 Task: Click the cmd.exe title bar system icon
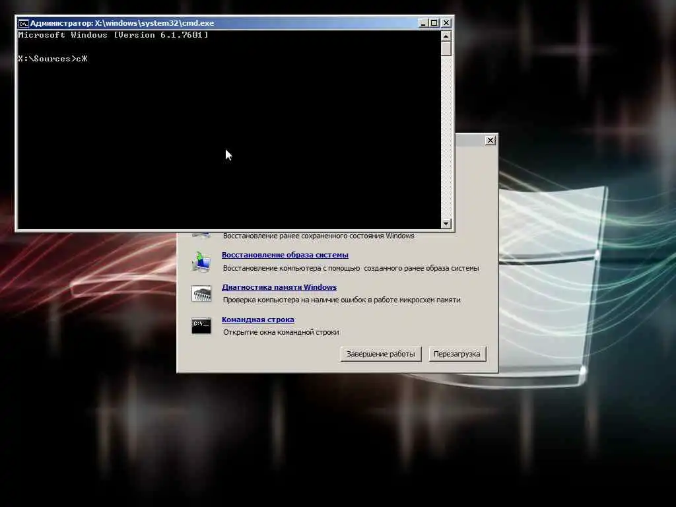click(23, 23)
